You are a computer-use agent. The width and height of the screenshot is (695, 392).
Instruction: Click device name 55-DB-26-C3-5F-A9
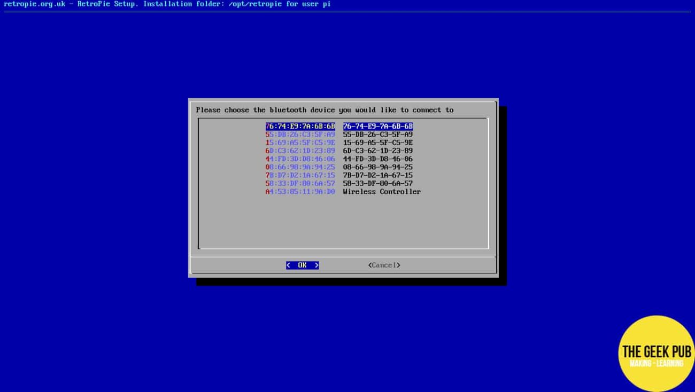377,135
